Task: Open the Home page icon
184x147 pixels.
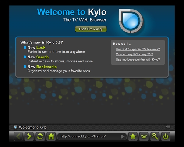Action: (x=51, y=136)
